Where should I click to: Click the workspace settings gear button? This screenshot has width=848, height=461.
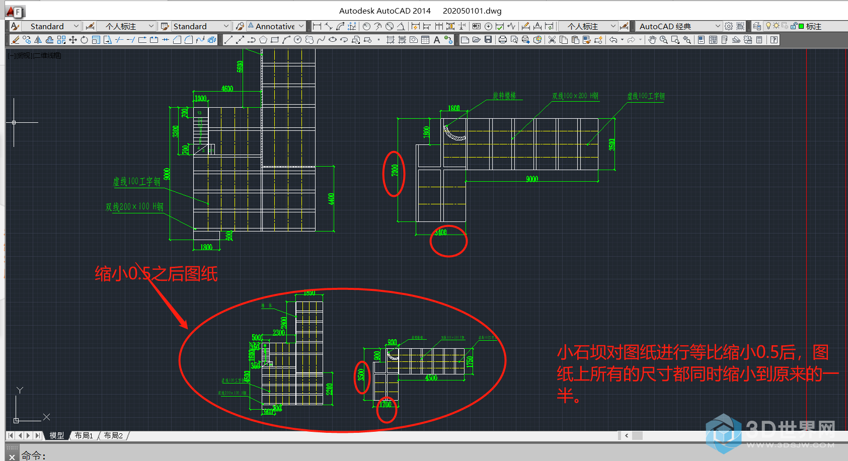(728, 26)
